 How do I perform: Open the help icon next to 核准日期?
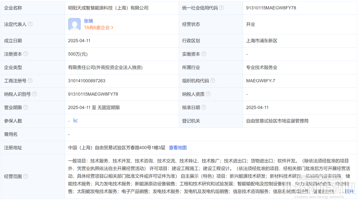click(203, 107)
